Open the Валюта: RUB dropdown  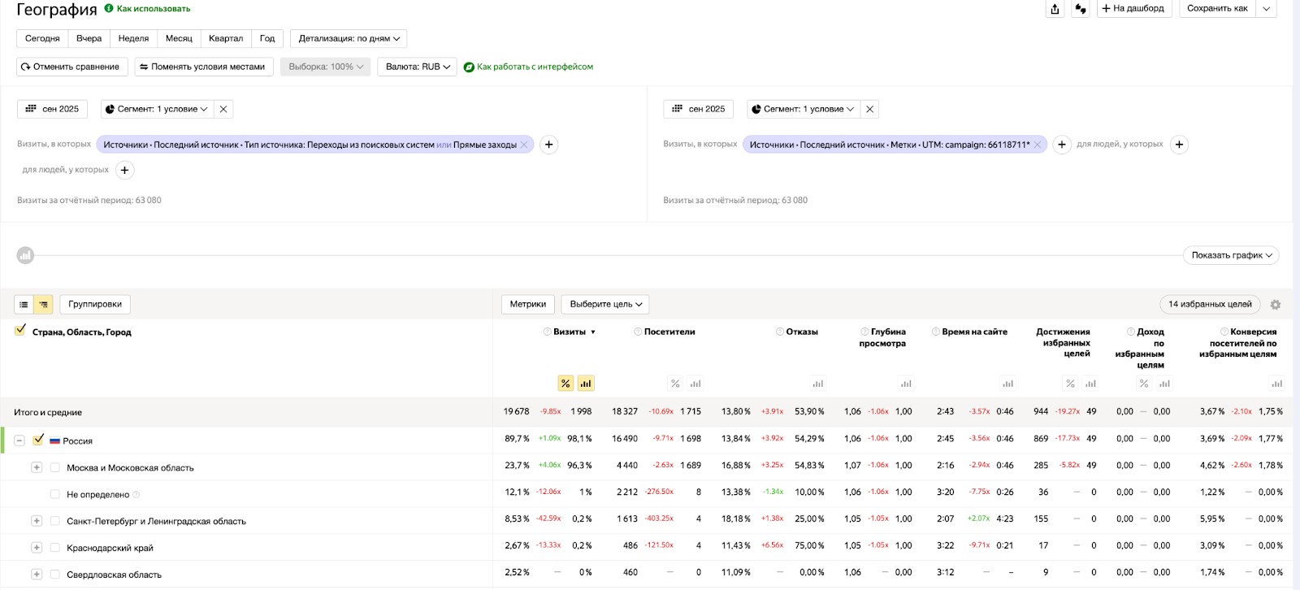point(417,67)
